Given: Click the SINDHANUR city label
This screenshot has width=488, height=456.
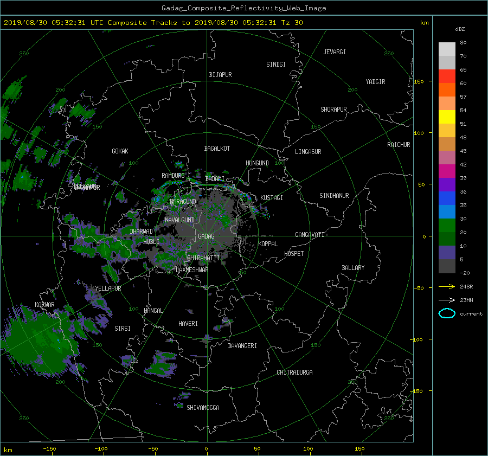Looking at the screenshot, I should (x=334, y=196).
